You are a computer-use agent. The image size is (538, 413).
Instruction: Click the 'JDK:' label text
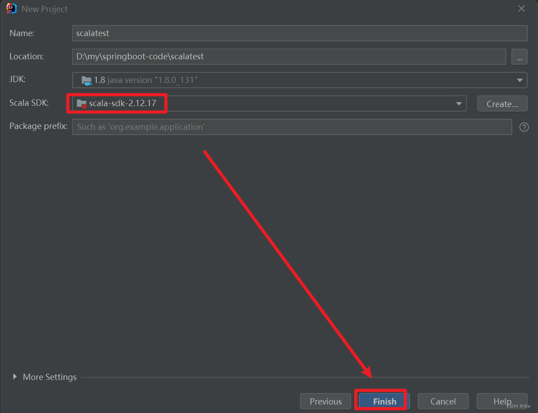point(18,79)
